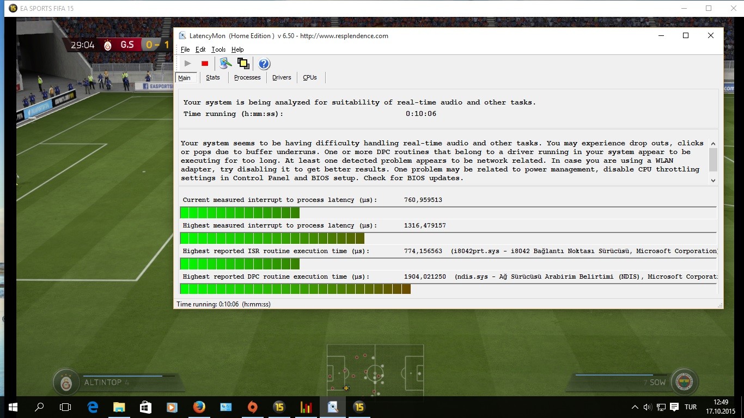The width and height of the screenshot is (744, 418).
Task: Open the LatencyMon options toolbar icon
Action: pyautogui.click(x=225, y=64)
